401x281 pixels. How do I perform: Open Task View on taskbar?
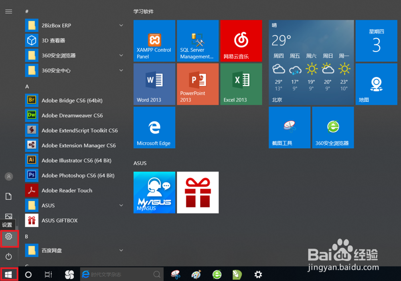click(49, 275)
